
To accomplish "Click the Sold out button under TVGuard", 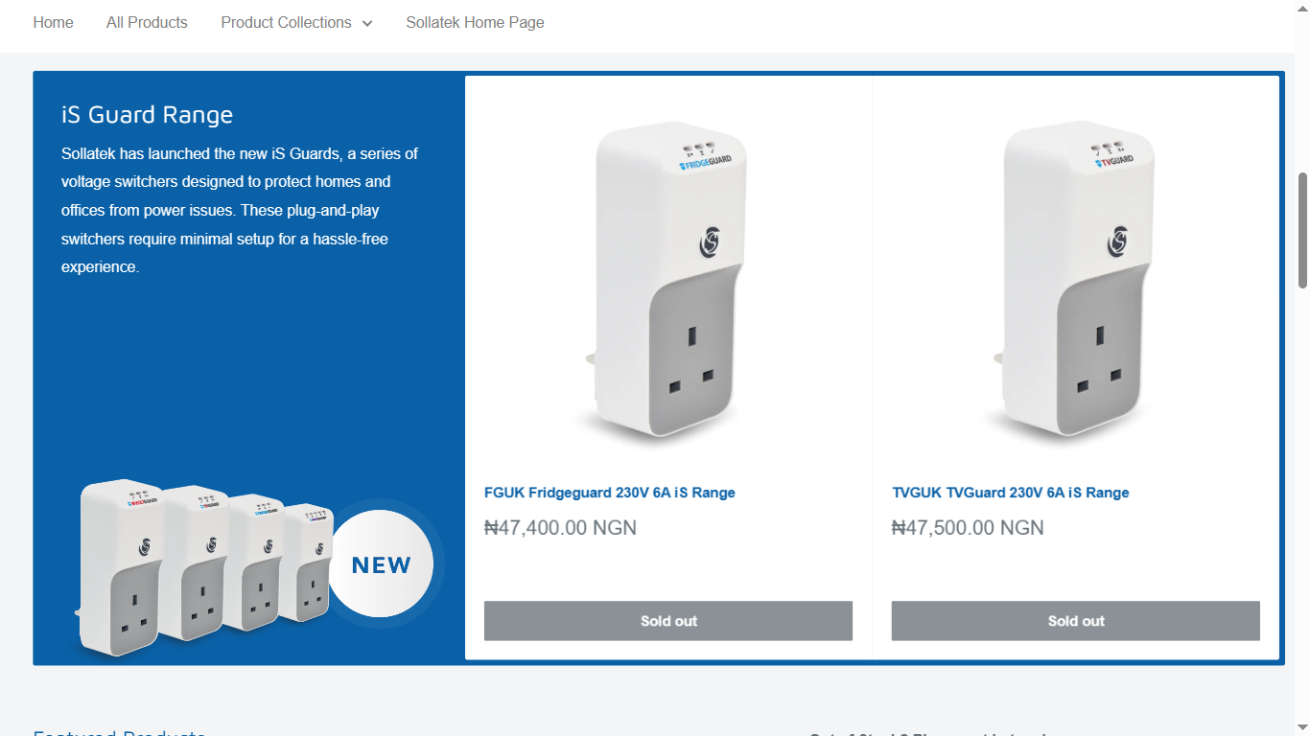I will 1076,621.
